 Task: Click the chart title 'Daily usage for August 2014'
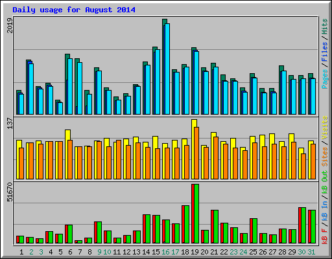pyautogui.click(x=74, y=10)
